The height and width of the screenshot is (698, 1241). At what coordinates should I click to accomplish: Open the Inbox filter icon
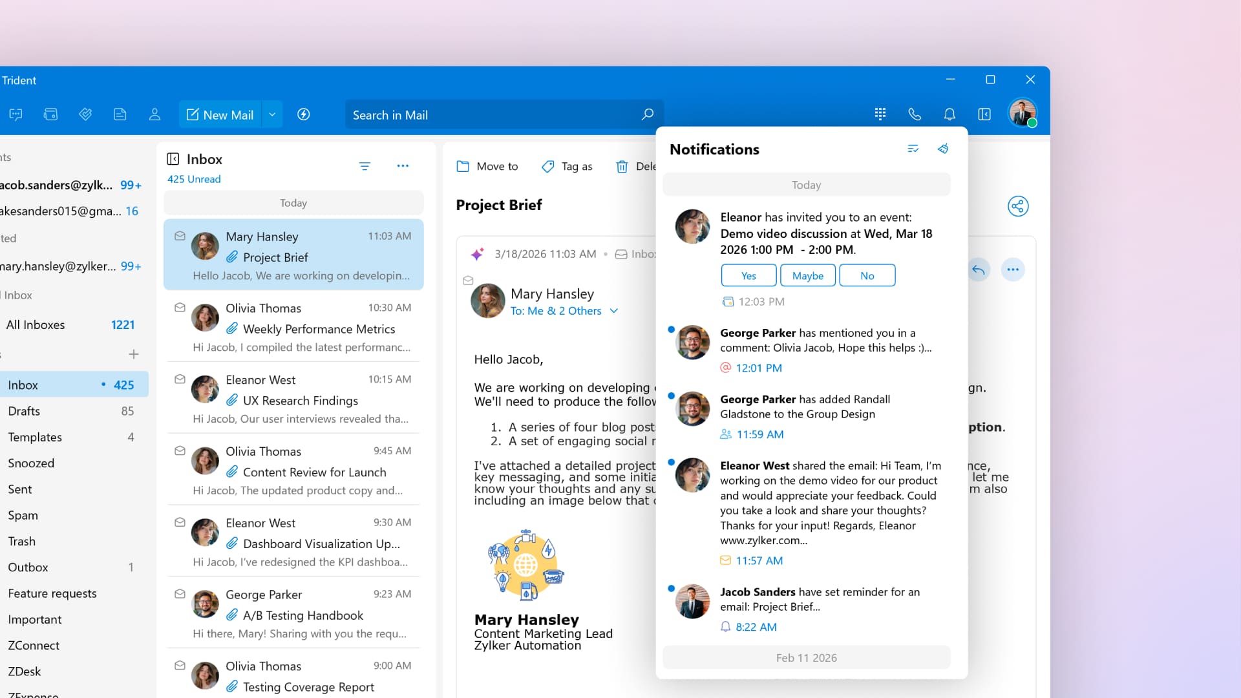365,166
